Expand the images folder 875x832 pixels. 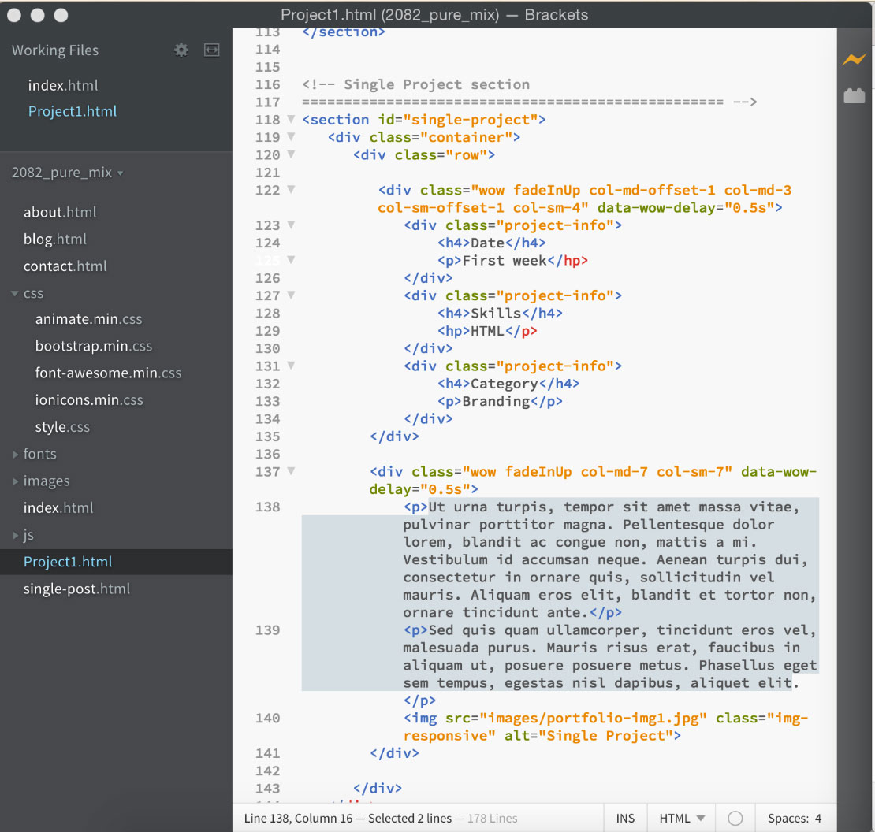click(15, 481)
